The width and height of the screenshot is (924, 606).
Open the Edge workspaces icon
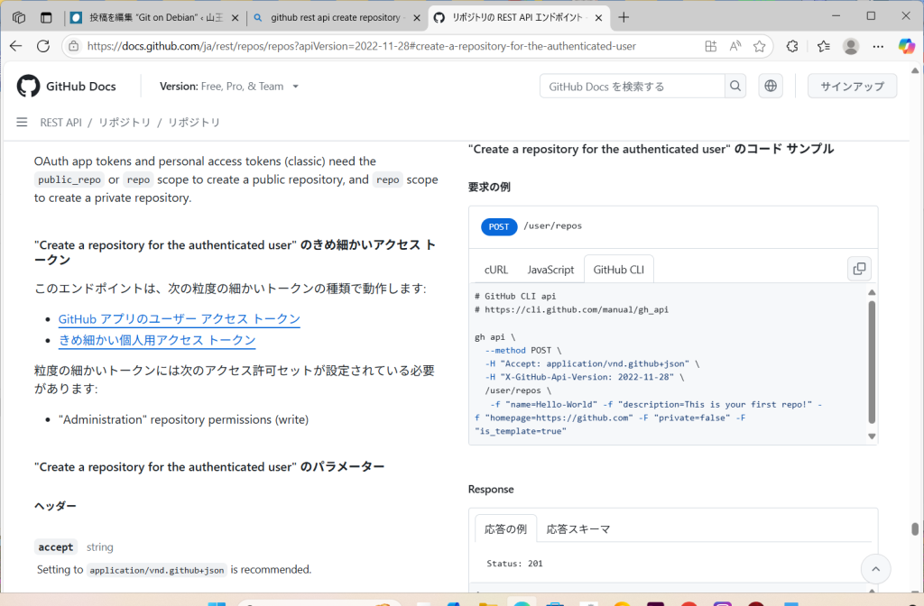point(19,18)
